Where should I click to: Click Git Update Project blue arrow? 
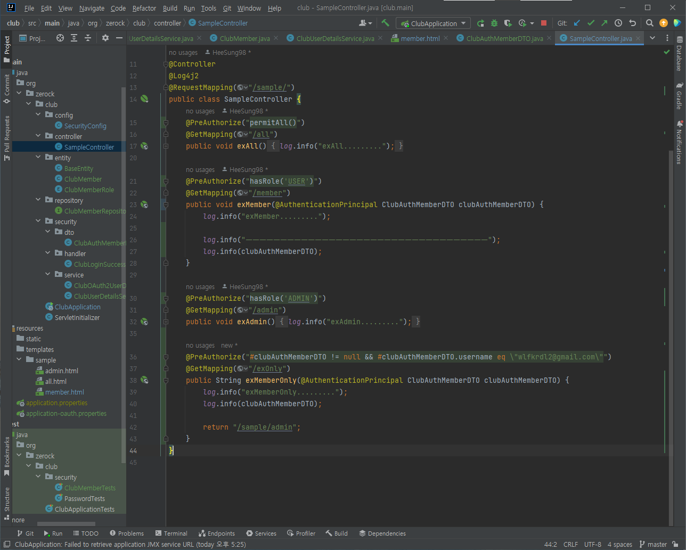point(577,23)
